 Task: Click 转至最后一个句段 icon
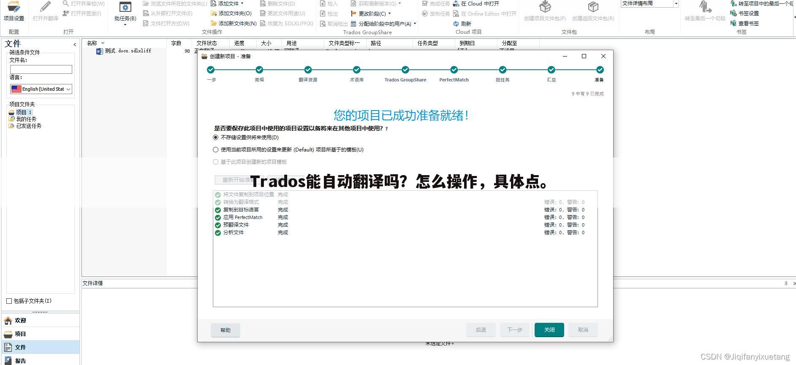tap(705, 7)
